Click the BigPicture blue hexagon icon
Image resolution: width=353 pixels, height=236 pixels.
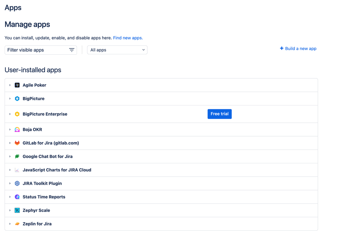pos(17,99)
